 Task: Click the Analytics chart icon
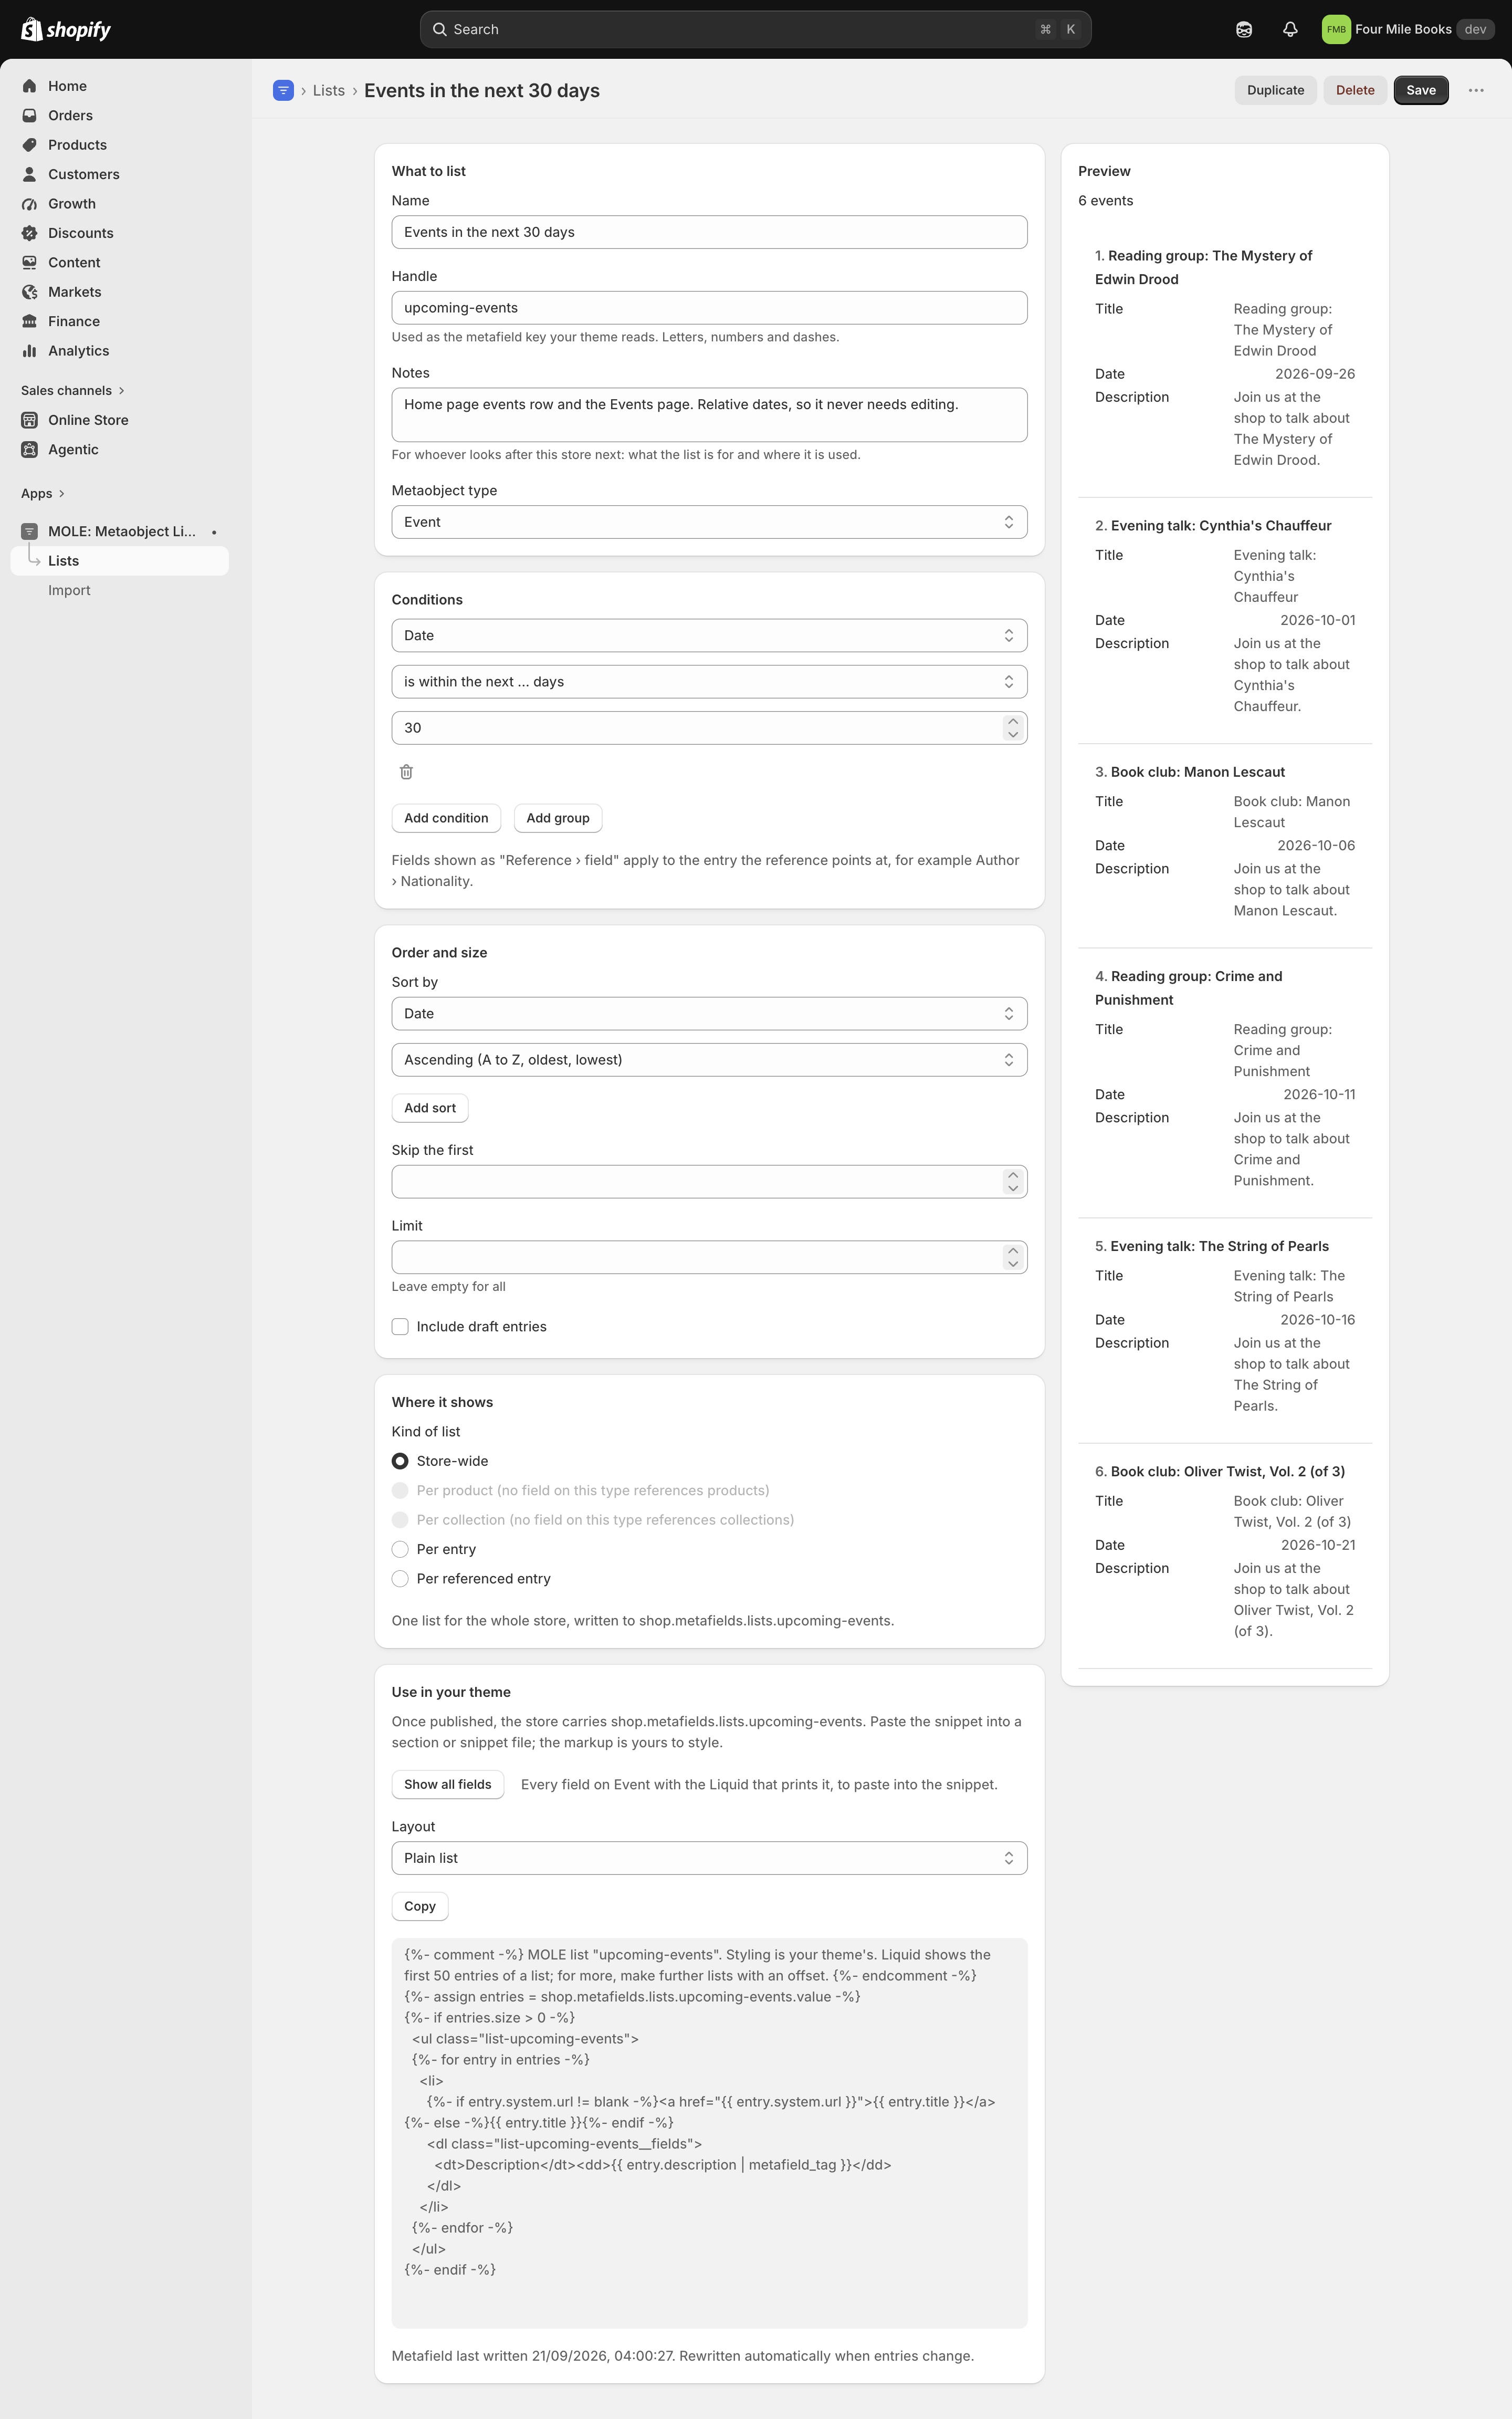pyautogui.click(x=30, y=350)
